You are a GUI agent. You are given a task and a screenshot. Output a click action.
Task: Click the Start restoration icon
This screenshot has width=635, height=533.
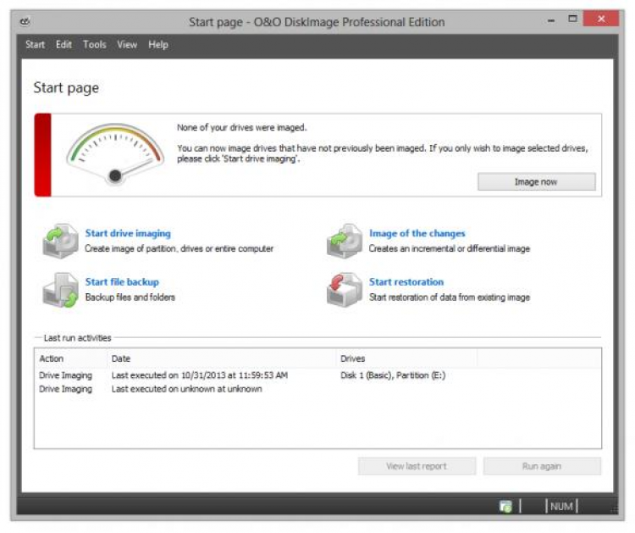pos(345,289)
